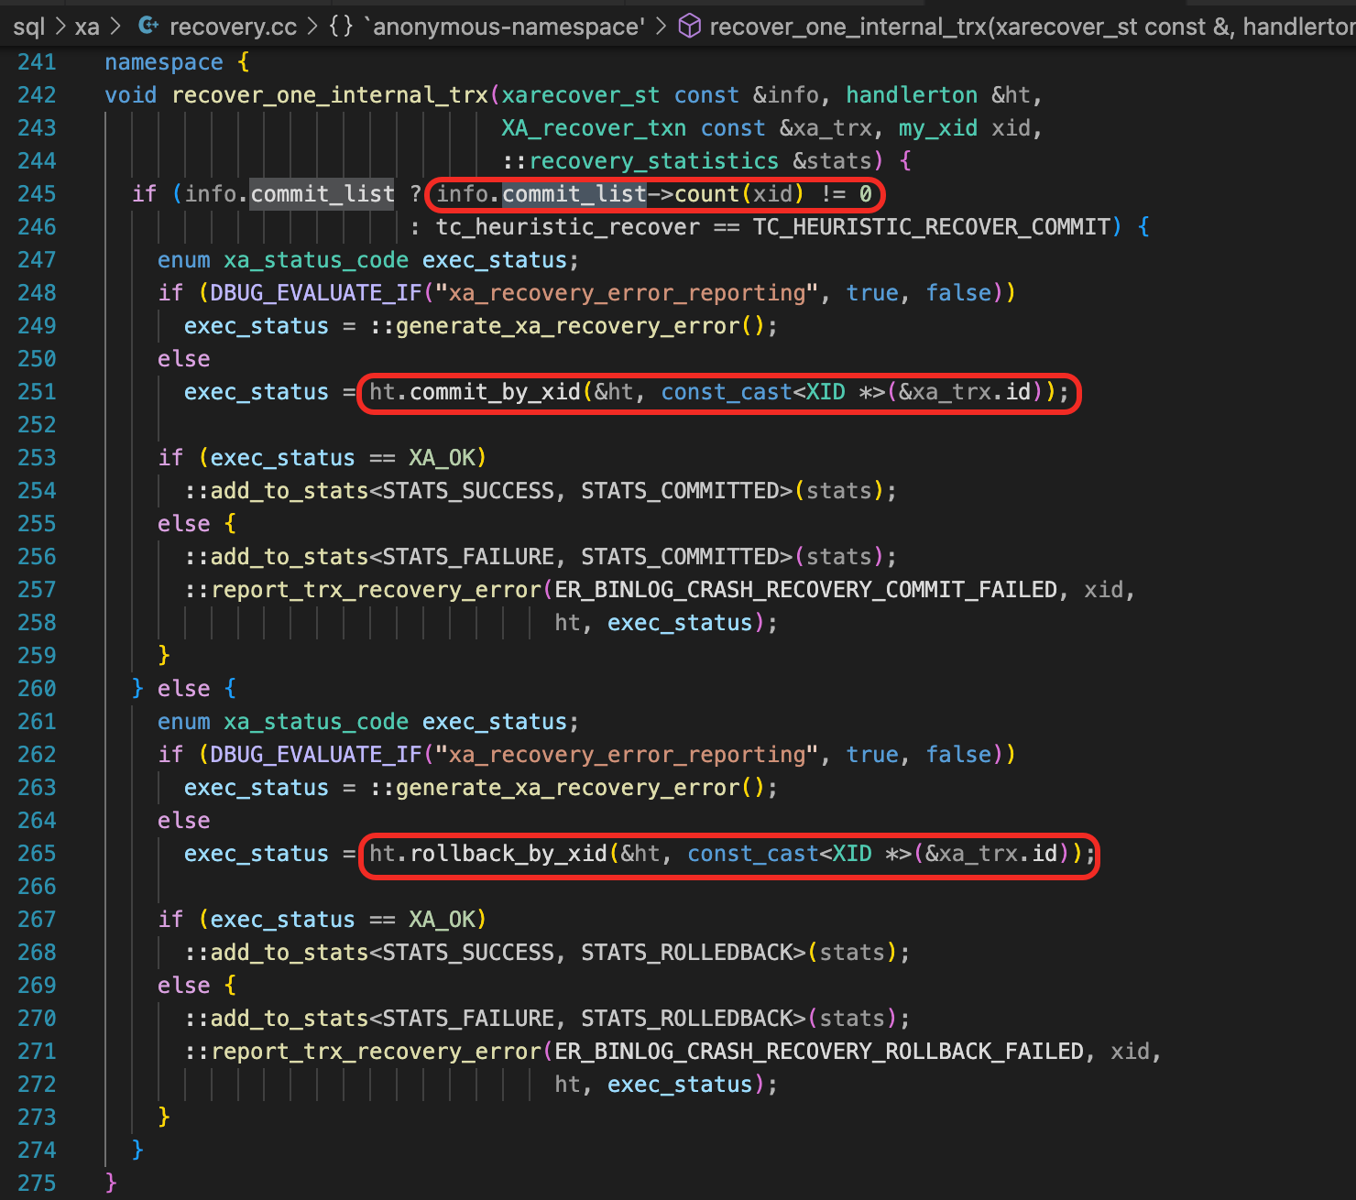
Task: Click ER_BINLOG_CRASH_RECOVERY_ROLLBACK_FAILED identifier
Action: [818, 1052]
